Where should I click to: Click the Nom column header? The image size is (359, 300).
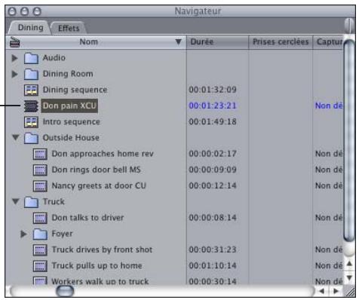pyautogui.click(x=96, y=42)
